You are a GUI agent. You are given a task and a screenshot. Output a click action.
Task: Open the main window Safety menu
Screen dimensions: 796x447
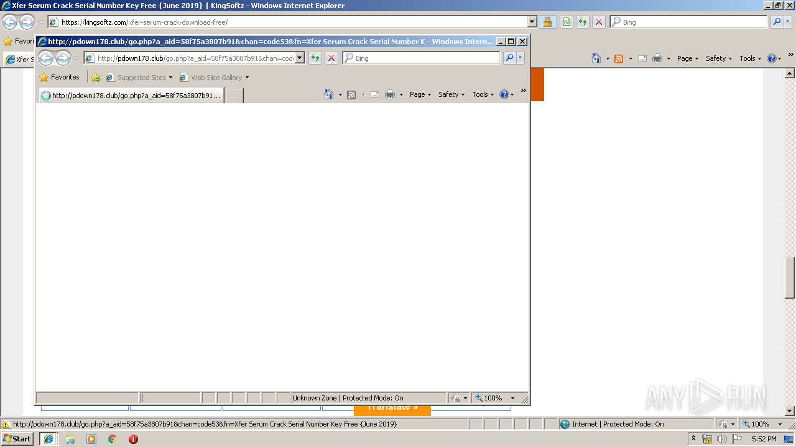(x=719, y=58)
